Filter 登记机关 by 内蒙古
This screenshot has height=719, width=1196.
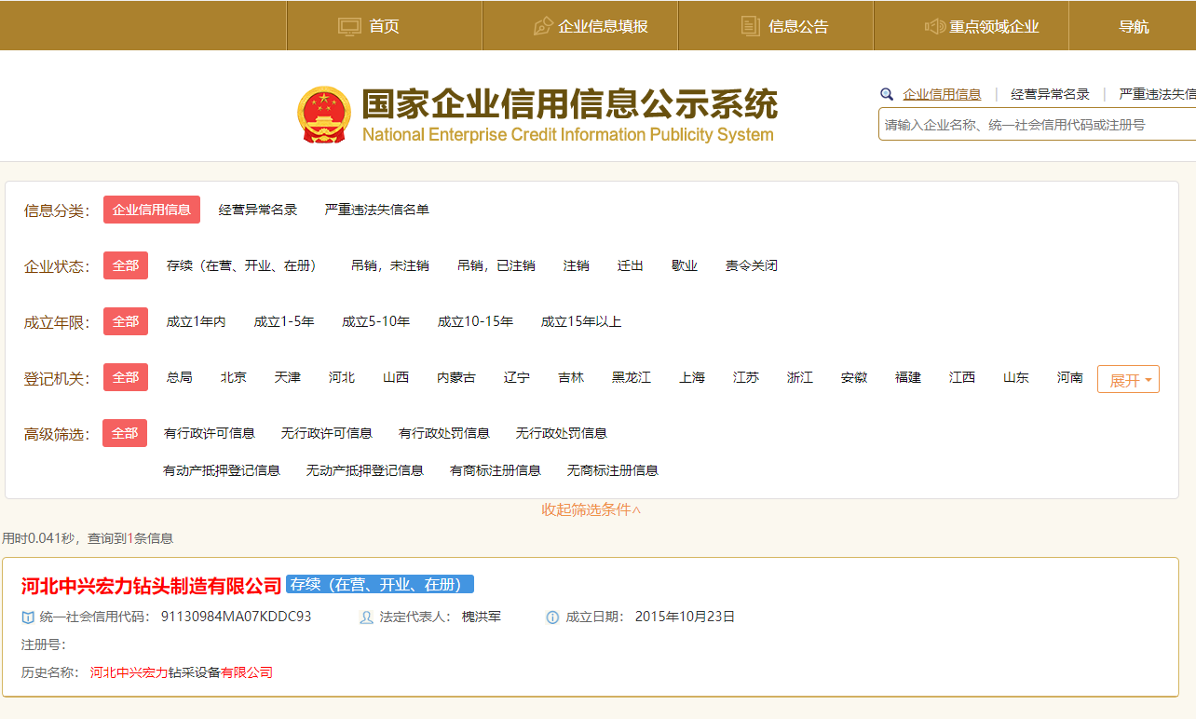(456, 377)
